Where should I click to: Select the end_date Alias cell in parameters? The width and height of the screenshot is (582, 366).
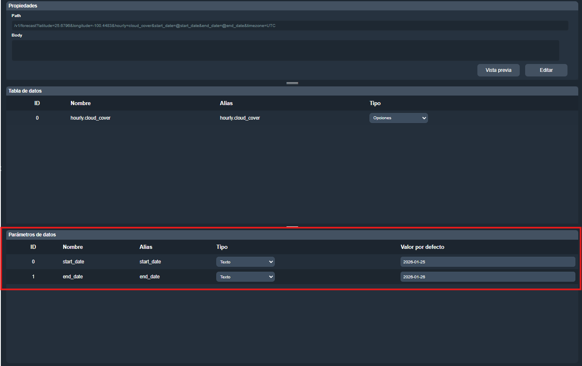coord(150,277)
